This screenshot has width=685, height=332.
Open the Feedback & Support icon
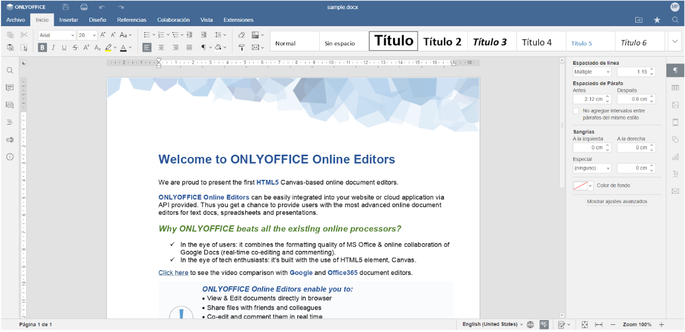[9, 139]
